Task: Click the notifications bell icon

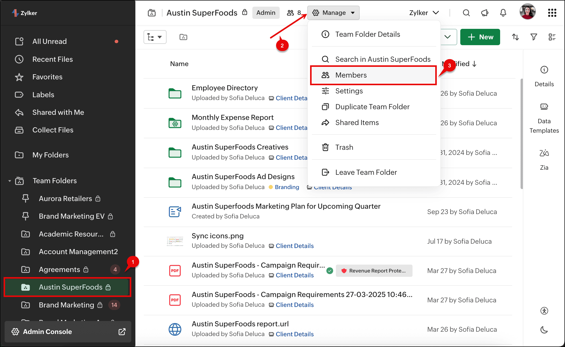Action: tap(503, 13)
